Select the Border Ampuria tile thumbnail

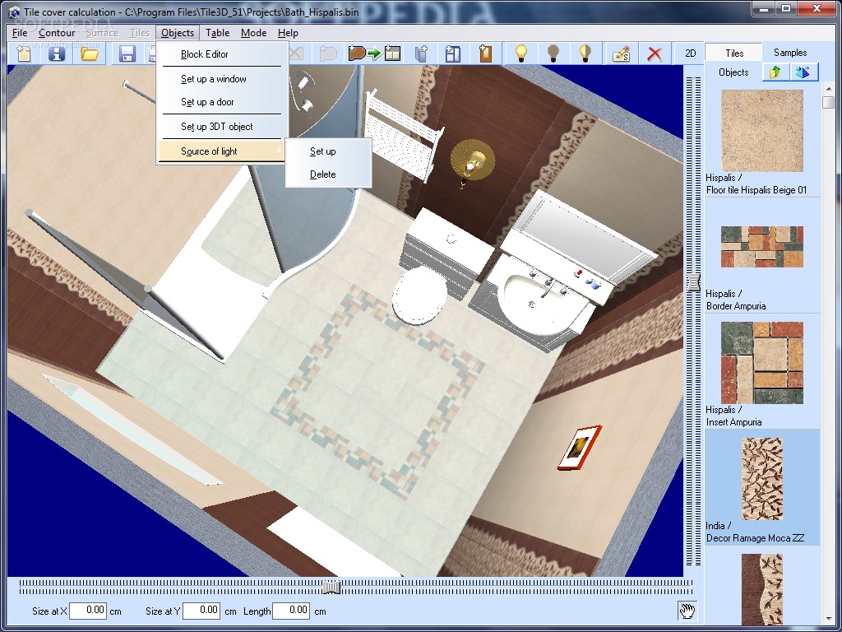(762, 247)
